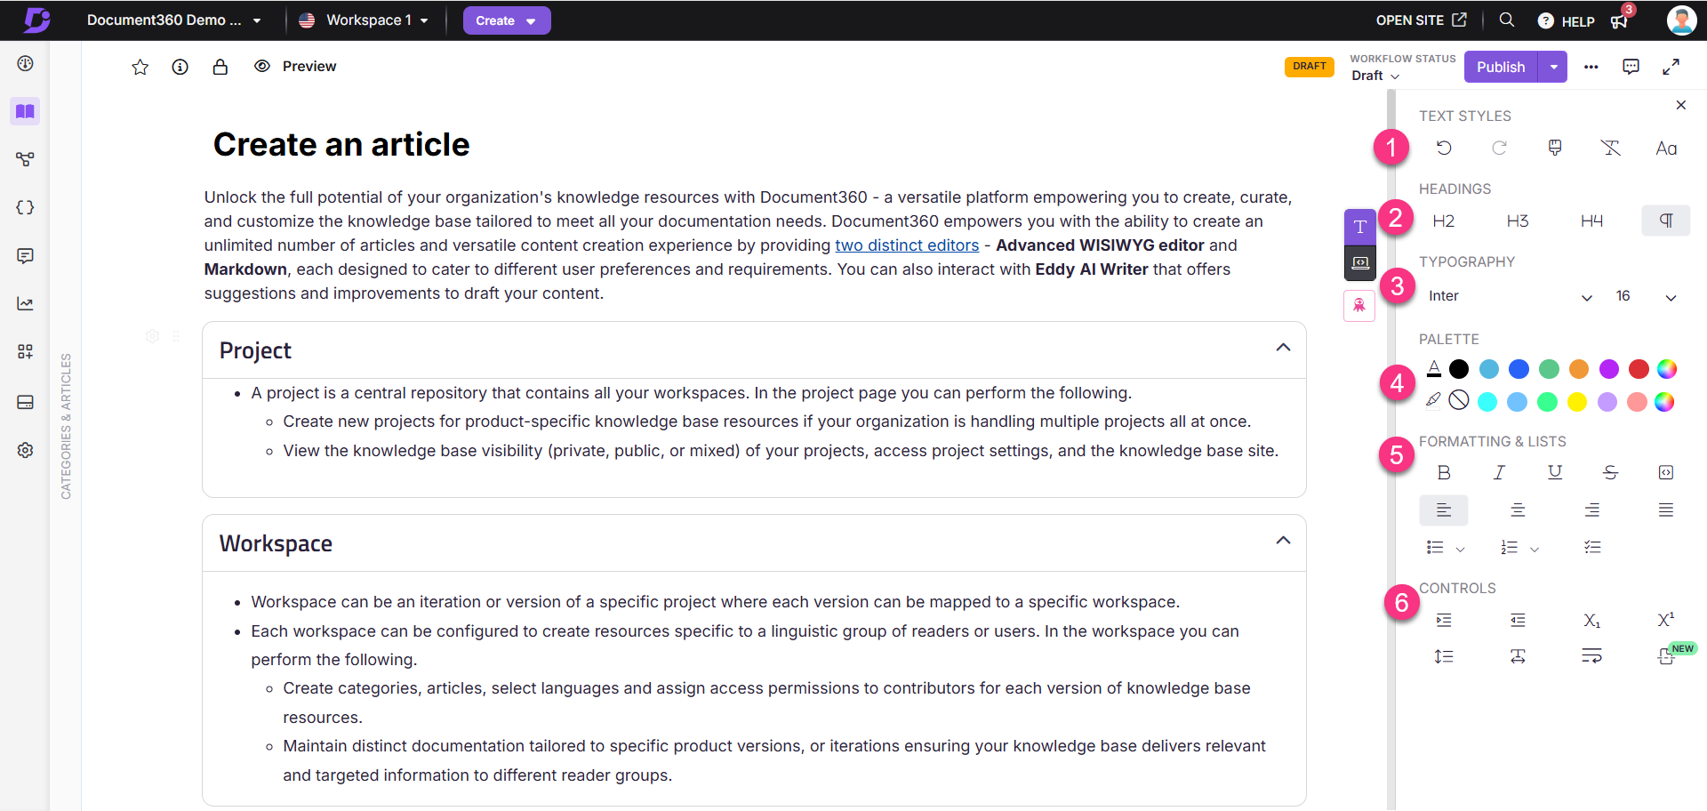Select the no-highlight color option
Screen dimensions: 1707x811
pos(1459,401)
